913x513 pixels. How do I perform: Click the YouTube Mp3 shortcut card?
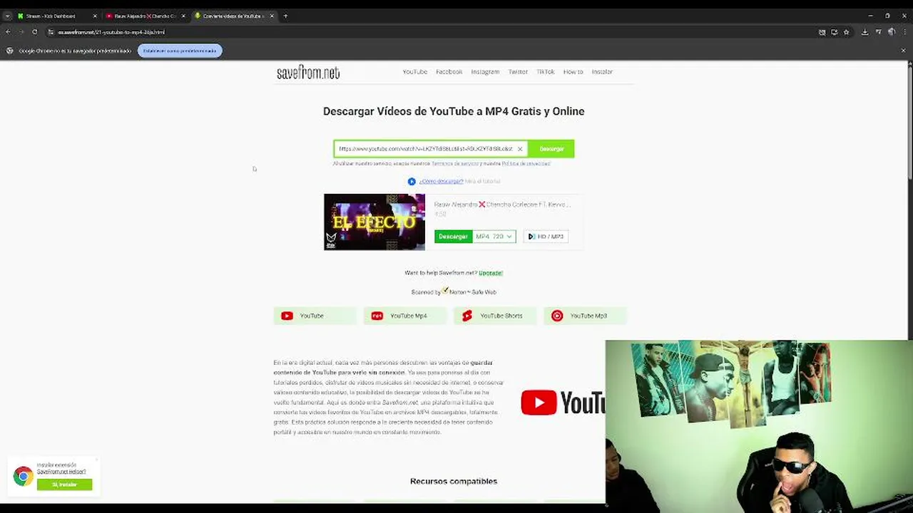tap(585, 316)
